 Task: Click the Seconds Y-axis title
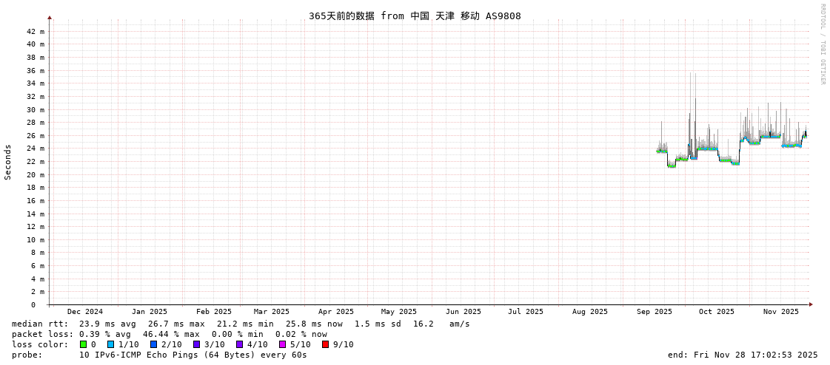click(8, 162)
